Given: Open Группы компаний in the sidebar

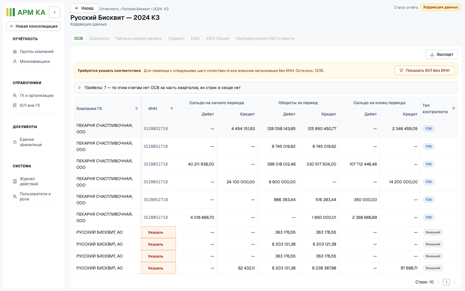Looking at the screenshot, I should coord(33,52).
